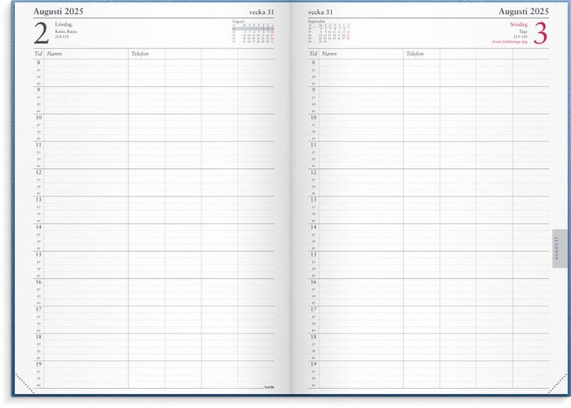Click the 18 o'clock label on right page
Viewport: 571px width, 408px height.
[x=313, y=337]
